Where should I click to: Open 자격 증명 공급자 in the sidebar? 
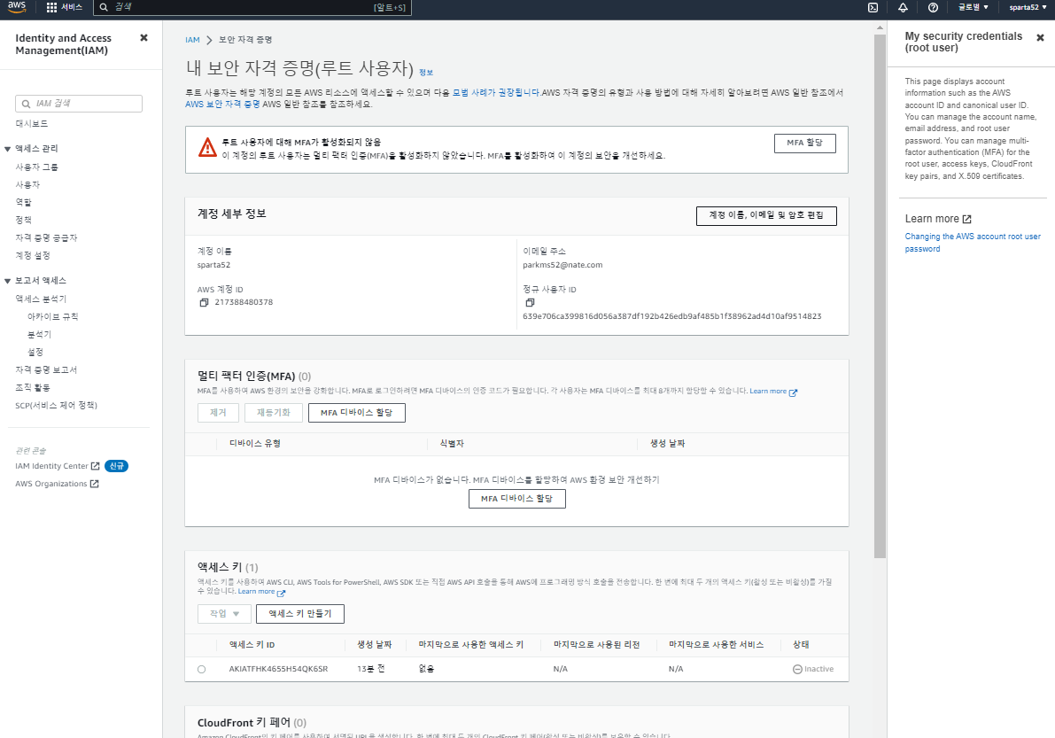coord(46,238)
